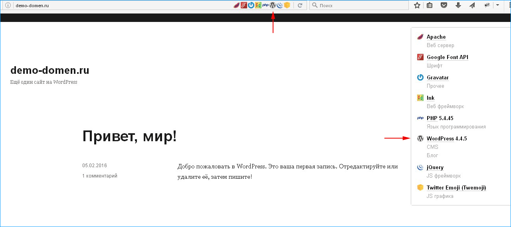Click the demo-domen.ru site title heading
The image size is (511, 227).
click(x=50, y=70)
